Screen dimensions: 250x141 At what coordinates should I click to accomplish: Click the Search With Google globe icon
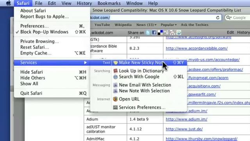click(116, 77)
